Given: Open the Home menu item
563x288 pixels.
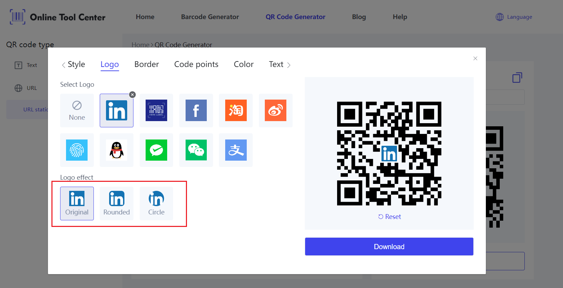Looking at the screenshot, I should tap(145, 17).
